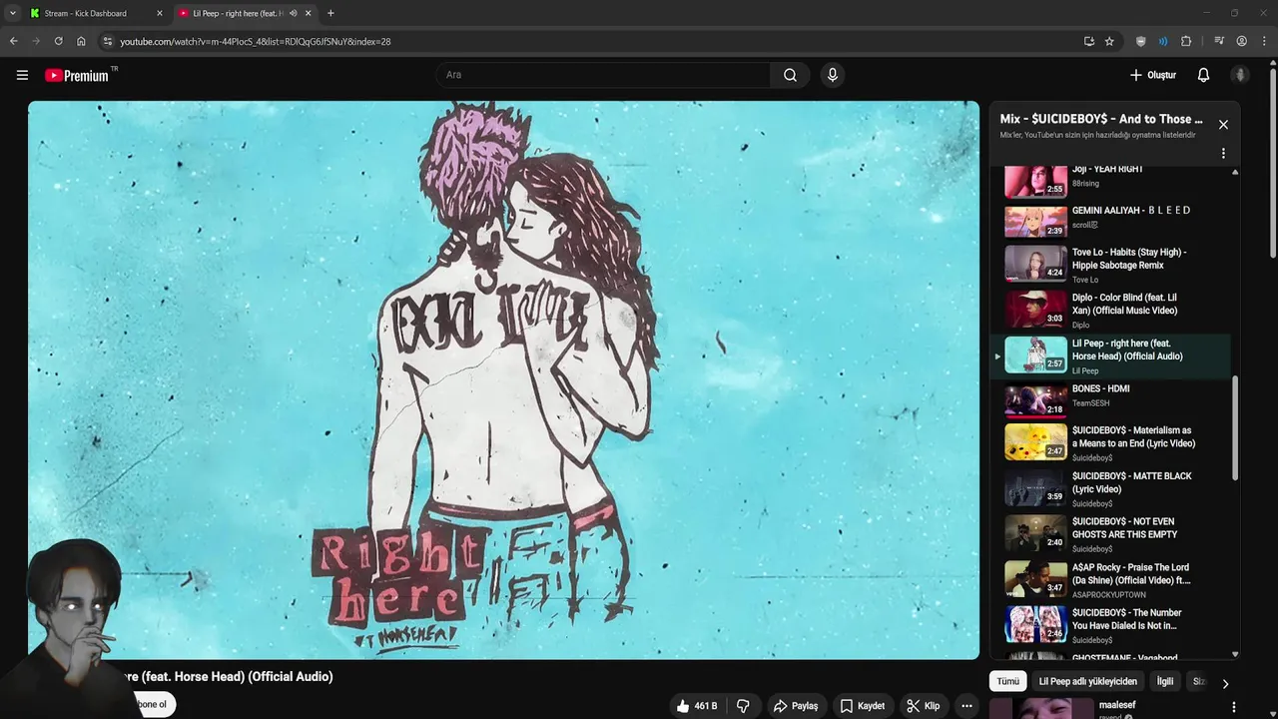Image resolution: width=1278 pixels, height=719 pixels.
Task: Play GEMINI AALIYAH - B L E E D
Action: [1110, 222]
